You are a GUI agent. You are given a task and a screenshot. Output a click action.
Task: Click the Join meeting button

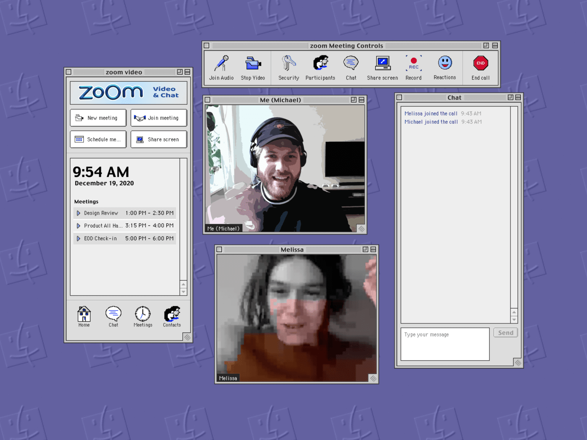tap(159, 118)
